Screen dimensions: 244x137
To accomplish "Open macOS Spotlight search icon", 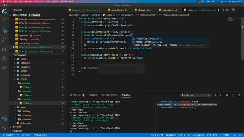I will tap(217, 2).
